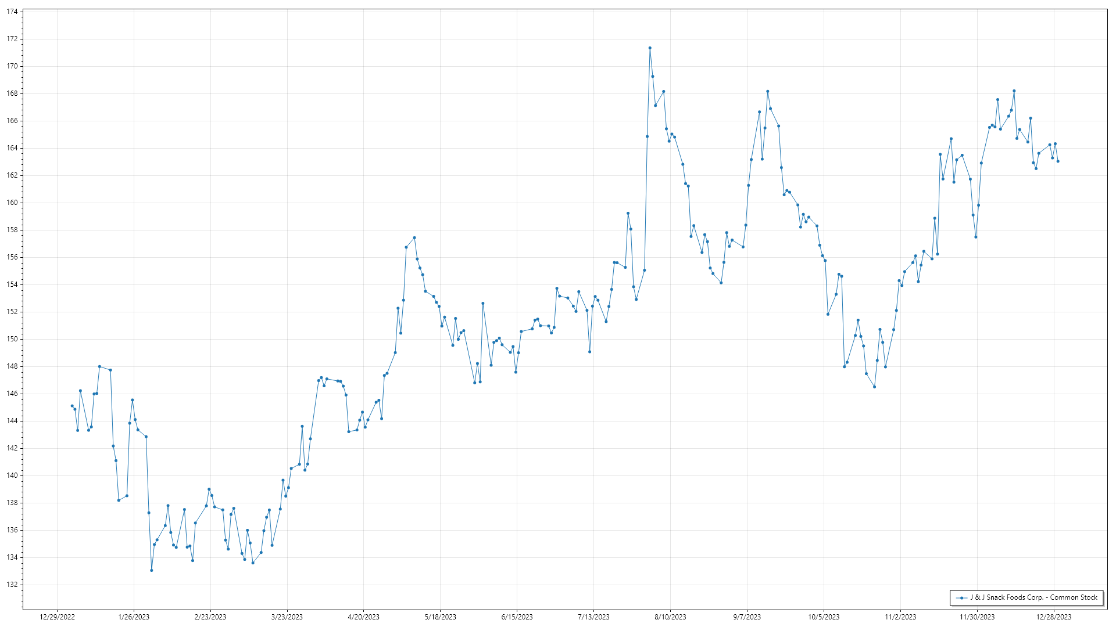
Task: Click the 1/26/2023 x-axis date label
Action: coord(134,617)
